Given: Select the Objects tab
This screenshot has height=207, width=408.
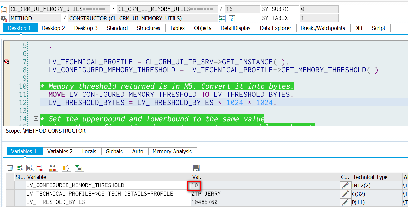Looking at the screenshot, I should (x=203, y=28).
